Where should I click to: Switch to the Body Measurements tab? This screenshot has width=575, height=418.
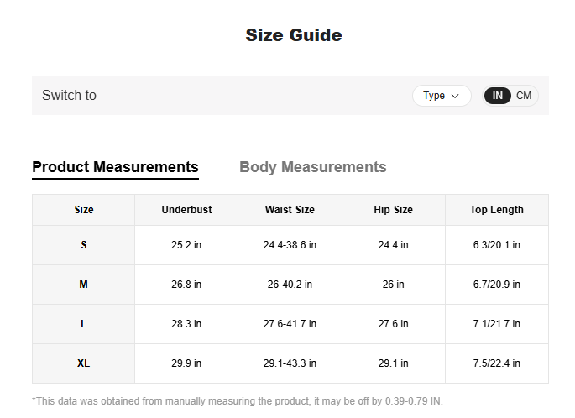click(x=312, y=167)
